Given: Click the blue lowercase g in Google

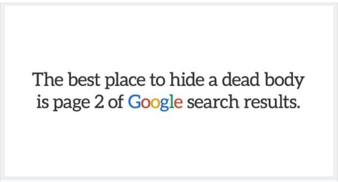Looking at the screenshot, I should click(x=164, y=105).
